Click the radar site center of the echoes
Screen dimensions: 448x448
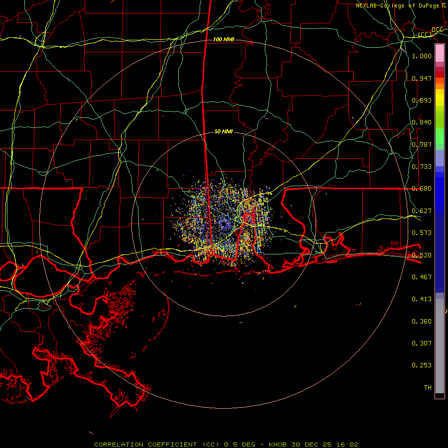click(x=224, y=224)
